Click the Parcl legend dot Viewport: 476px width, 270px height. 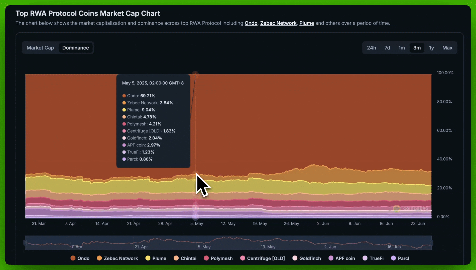394,258
